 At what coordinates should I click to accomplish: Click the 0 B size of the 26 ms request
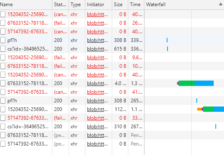coord(123,23)
